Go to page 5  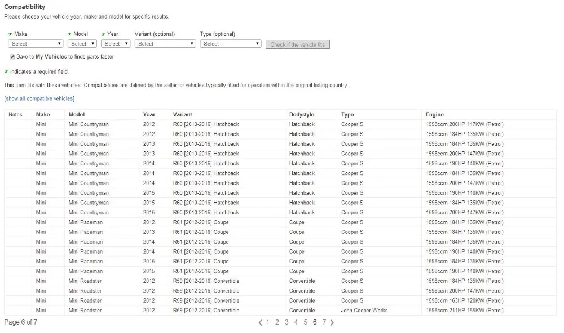point(305,322)
